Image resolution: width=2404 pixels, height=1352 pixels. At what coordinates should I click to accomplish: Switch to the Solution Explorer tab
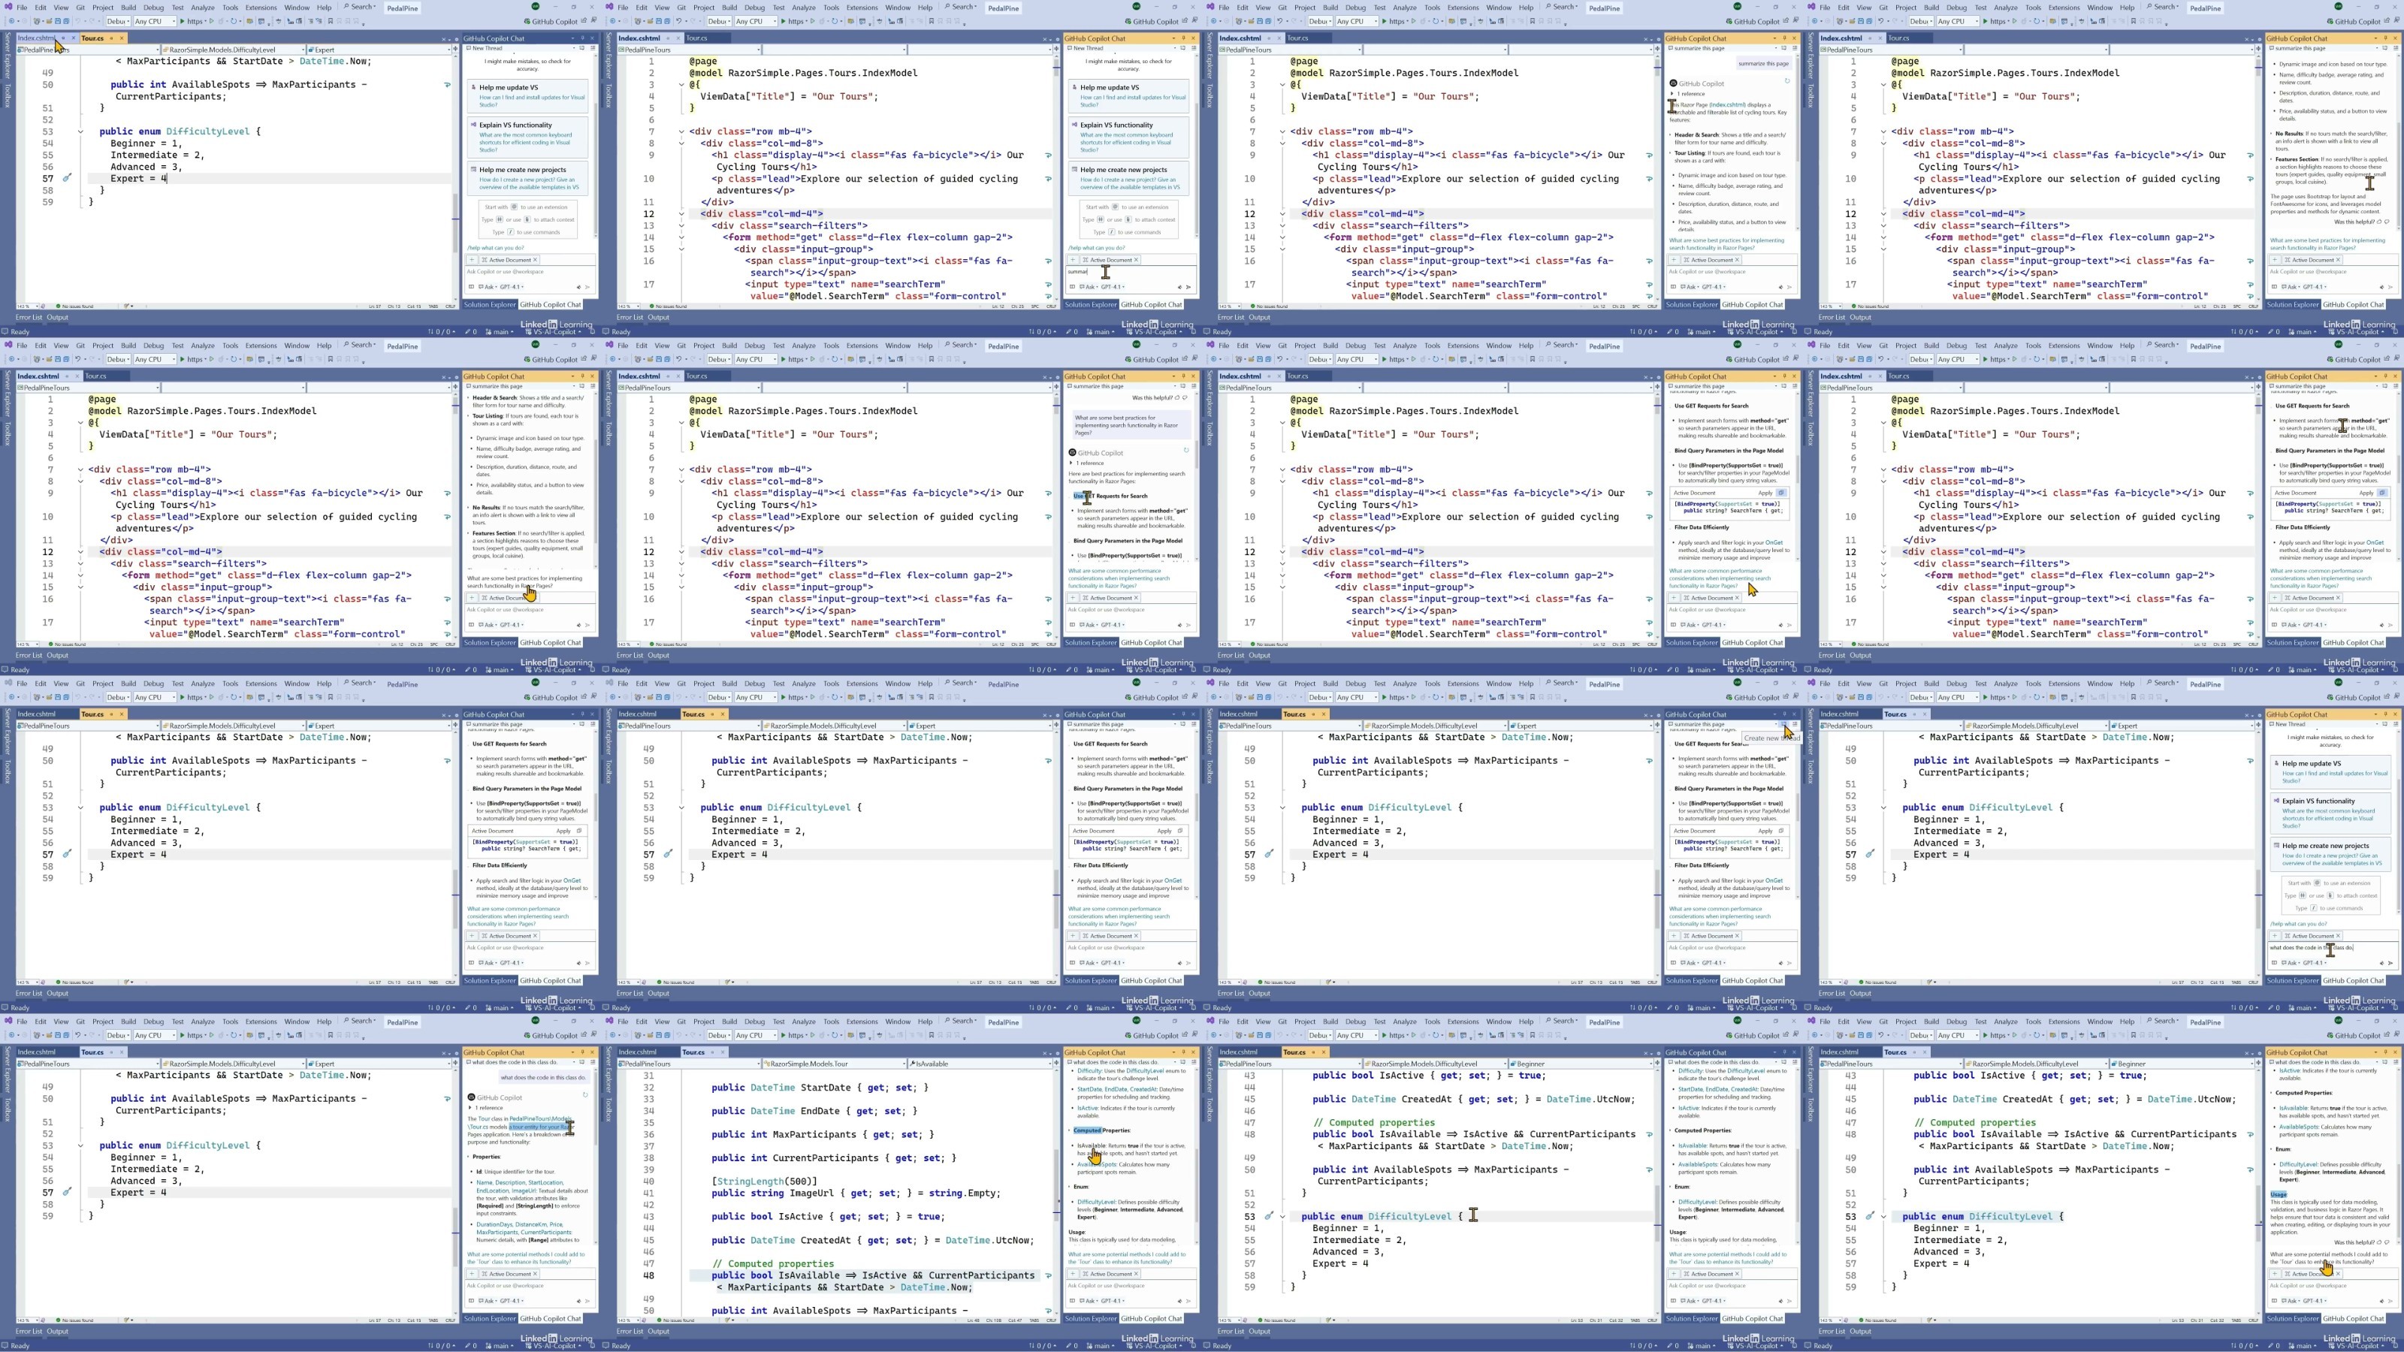click(x=490, y=304)
